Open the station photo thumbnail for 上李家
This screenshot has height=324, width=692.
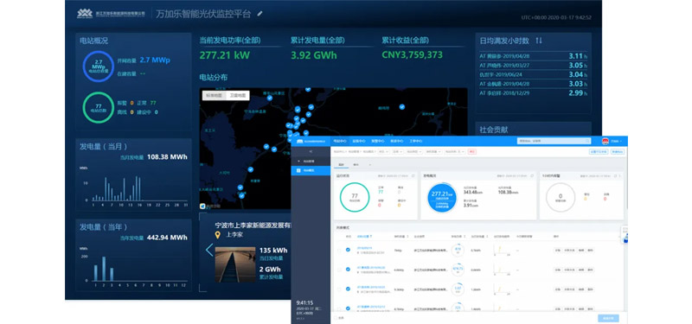235,264
